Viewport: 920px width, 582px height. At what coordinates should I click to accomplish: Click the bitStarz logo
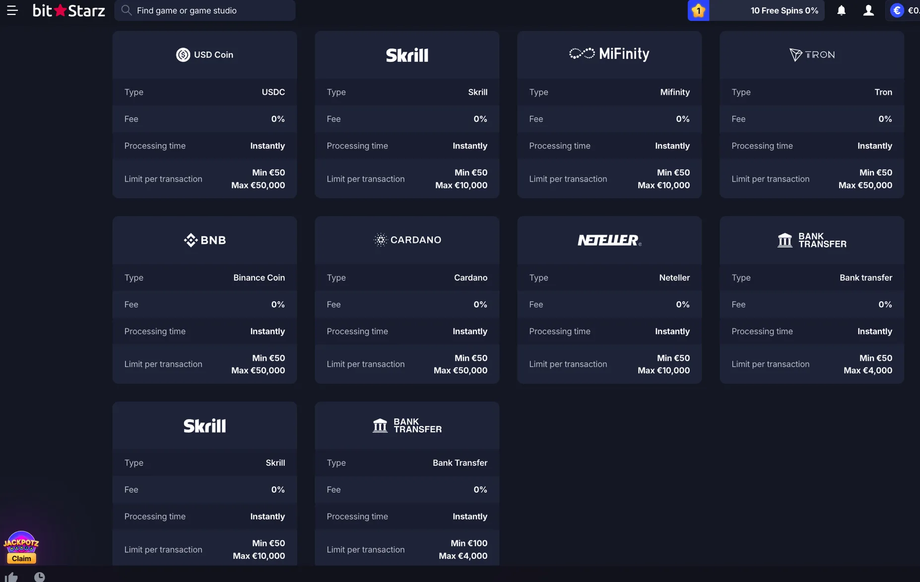tap(69, 10)
